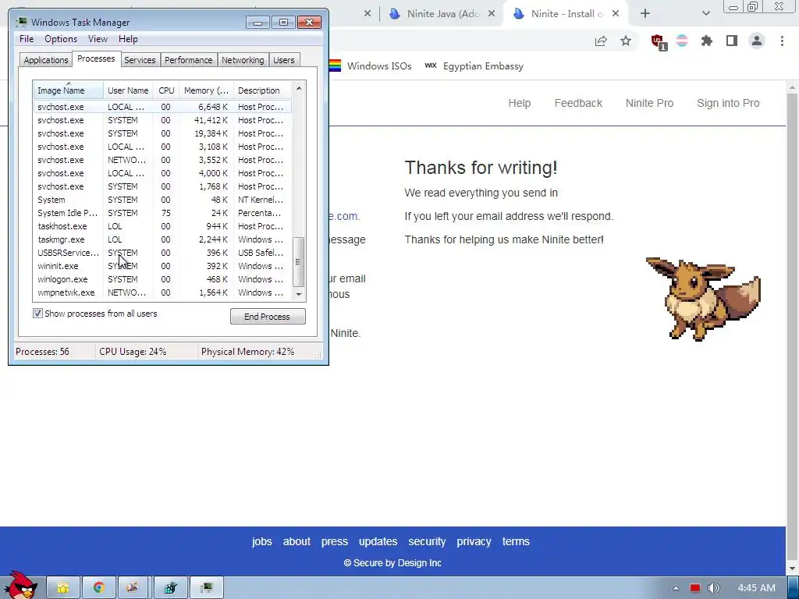Viewport: 799px width, 599px height.
Task: Open the Windows ISOs bookmark
Action: [x=371, y=66]
